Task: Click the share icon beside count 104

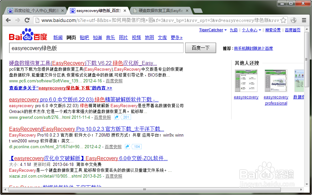Action: 127,147
